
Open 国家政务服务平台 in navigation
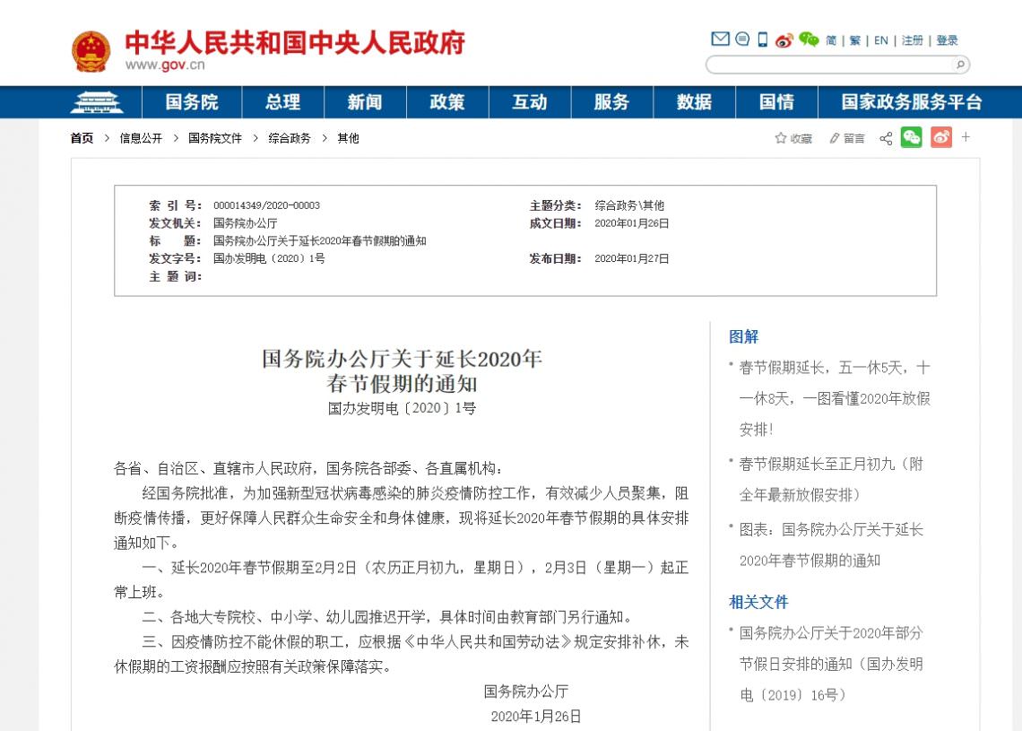[x=911, y=102]
